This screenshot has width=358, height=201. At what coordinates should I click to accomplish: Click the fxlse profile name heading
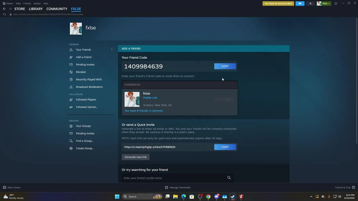91,28
